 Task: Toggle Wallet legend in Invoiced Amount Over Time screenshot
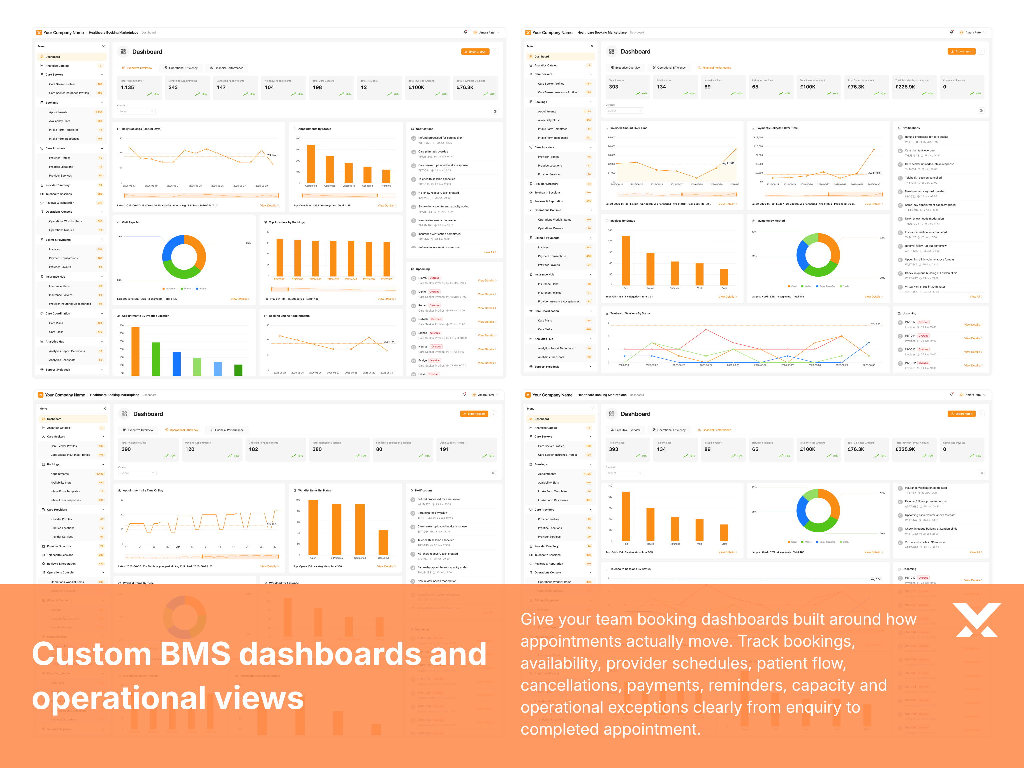coord(806,286)
